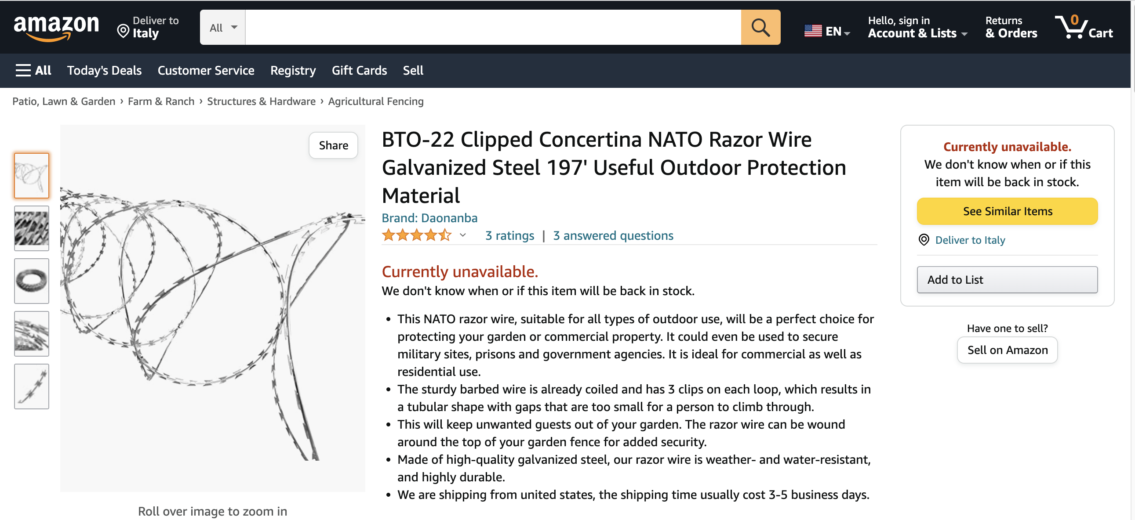The image size is (1135, 520).
Task: Open the Brand: Daonanba link
Action: [x=429, y=218]
